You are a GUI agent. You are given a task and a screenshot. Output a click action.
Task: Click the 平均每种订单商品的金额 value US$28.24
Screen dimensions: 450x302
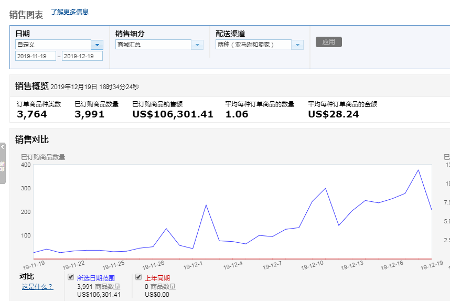coord(333,114)
